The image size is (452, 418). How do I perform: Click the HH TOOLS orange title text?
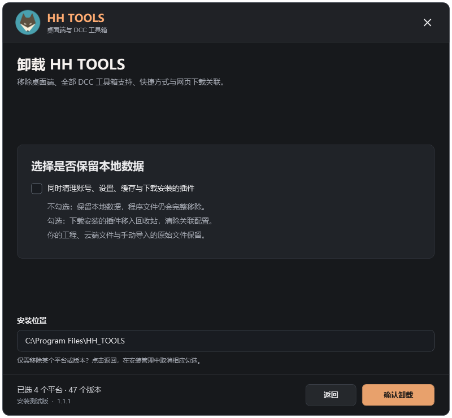click(x=76, y=18)
